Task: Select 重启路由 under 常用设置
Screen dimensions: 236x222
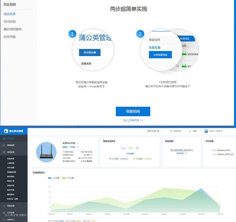Action: [11, 195]
